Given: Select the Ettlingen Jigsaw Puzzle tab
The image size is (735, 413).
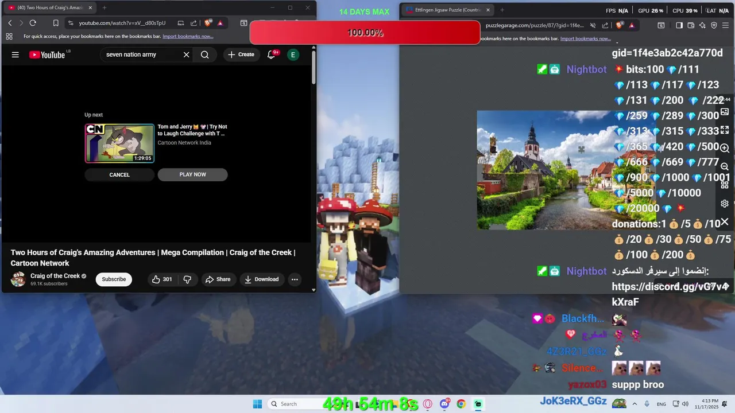Looking at the screenshot, I should pos(448,10).
